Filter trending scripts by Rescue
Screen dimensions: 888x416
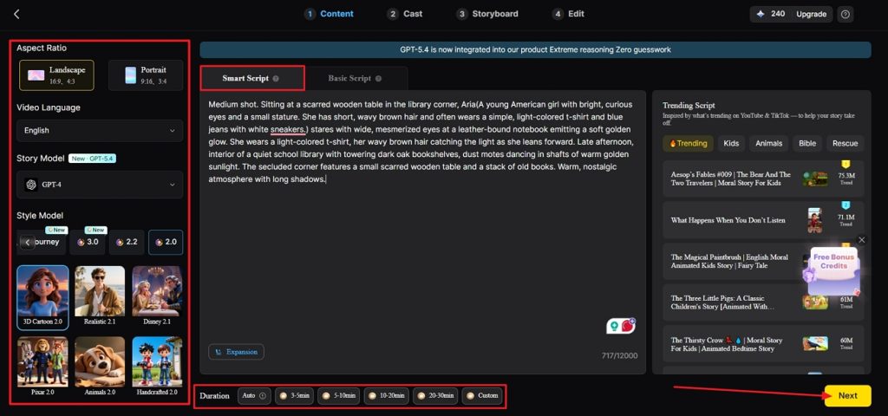click(845, 144)
